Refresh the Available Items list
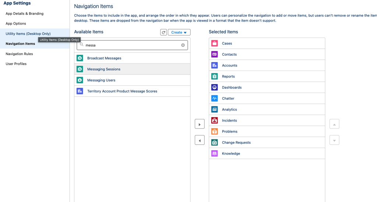 click(163, 32)
